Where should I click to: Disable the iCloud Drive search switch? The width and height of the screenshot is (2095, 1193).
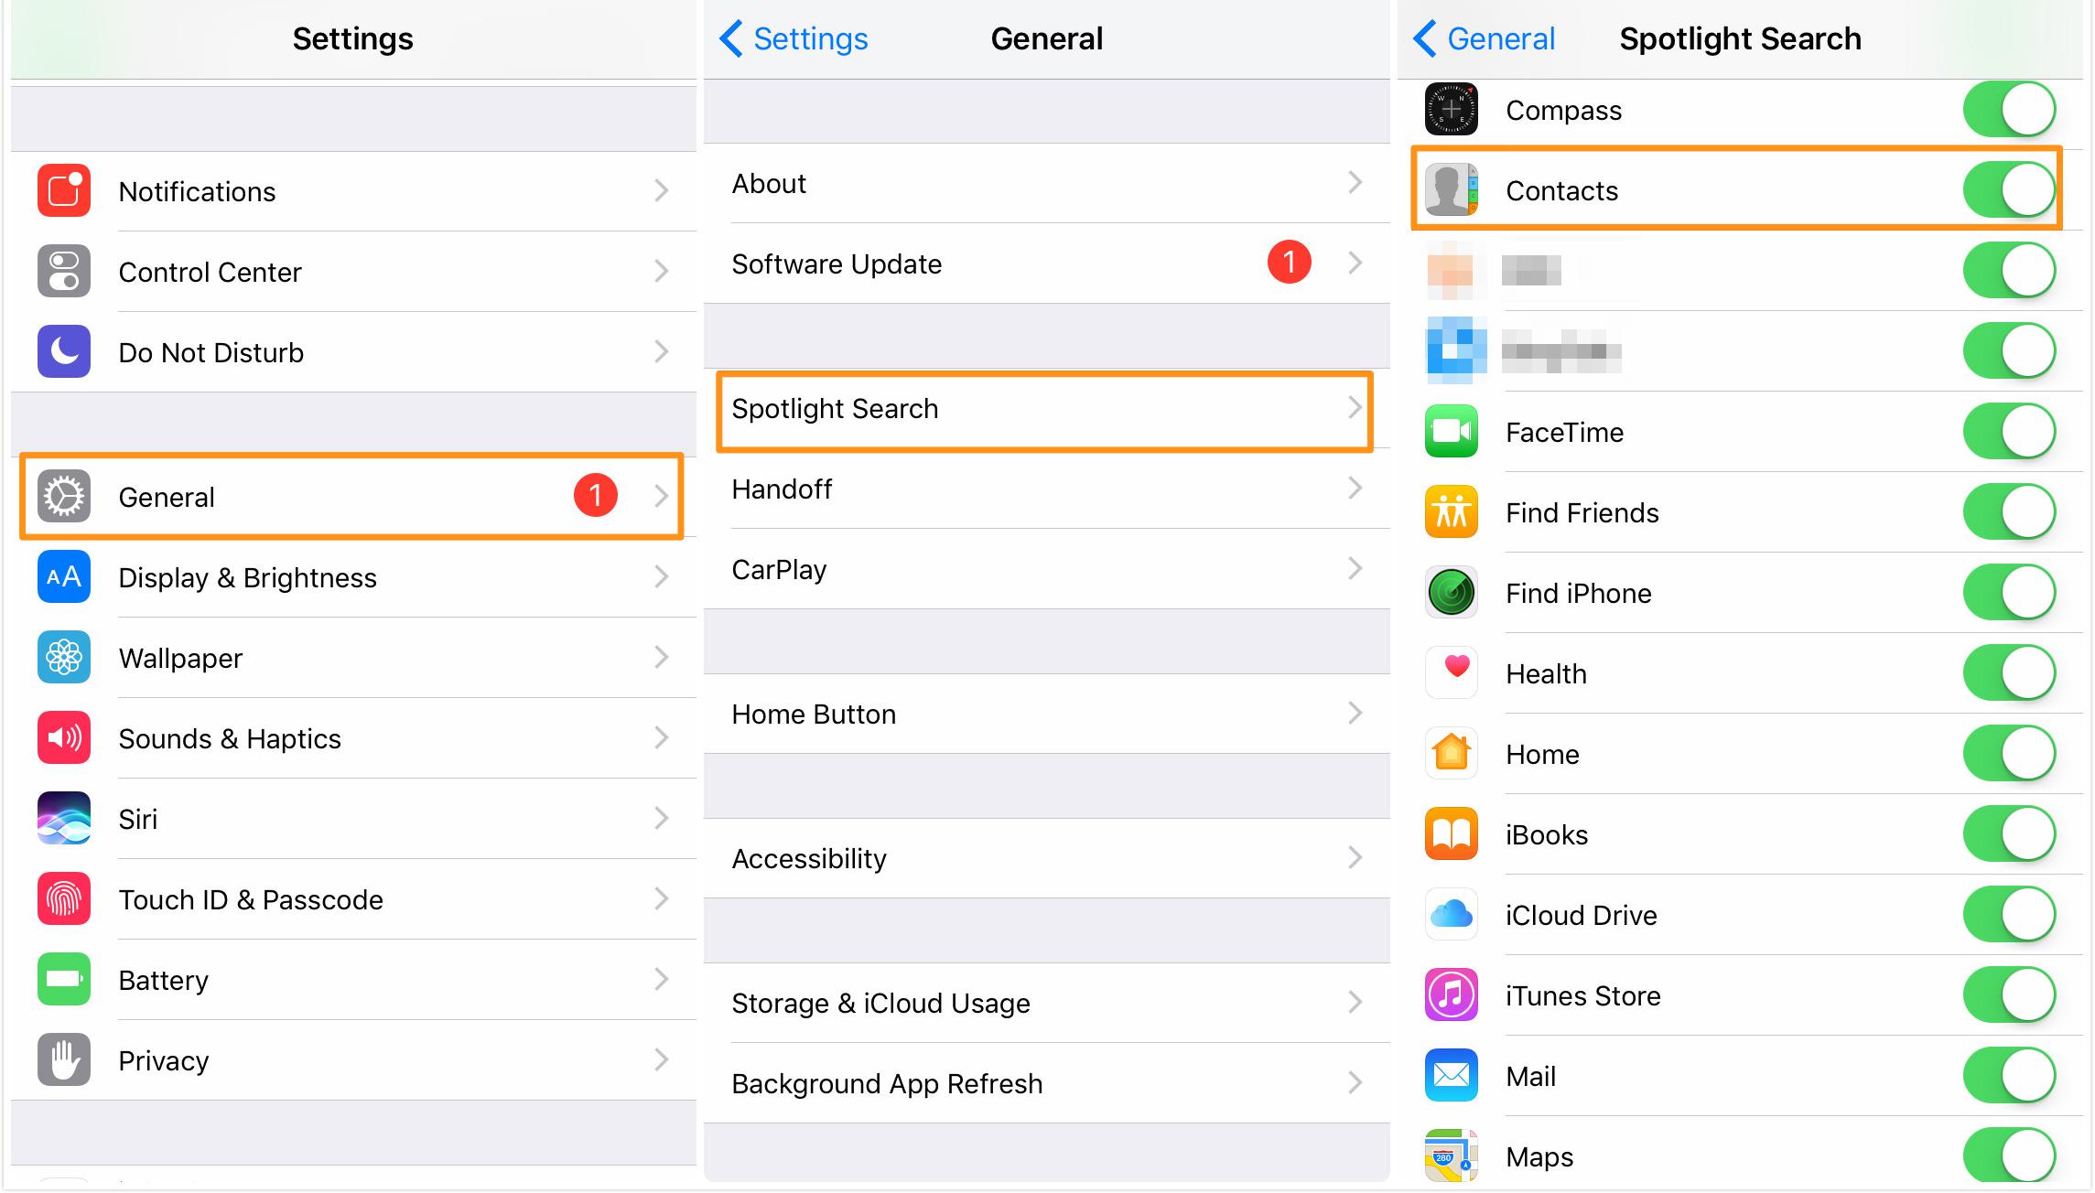click(2010, 915)
